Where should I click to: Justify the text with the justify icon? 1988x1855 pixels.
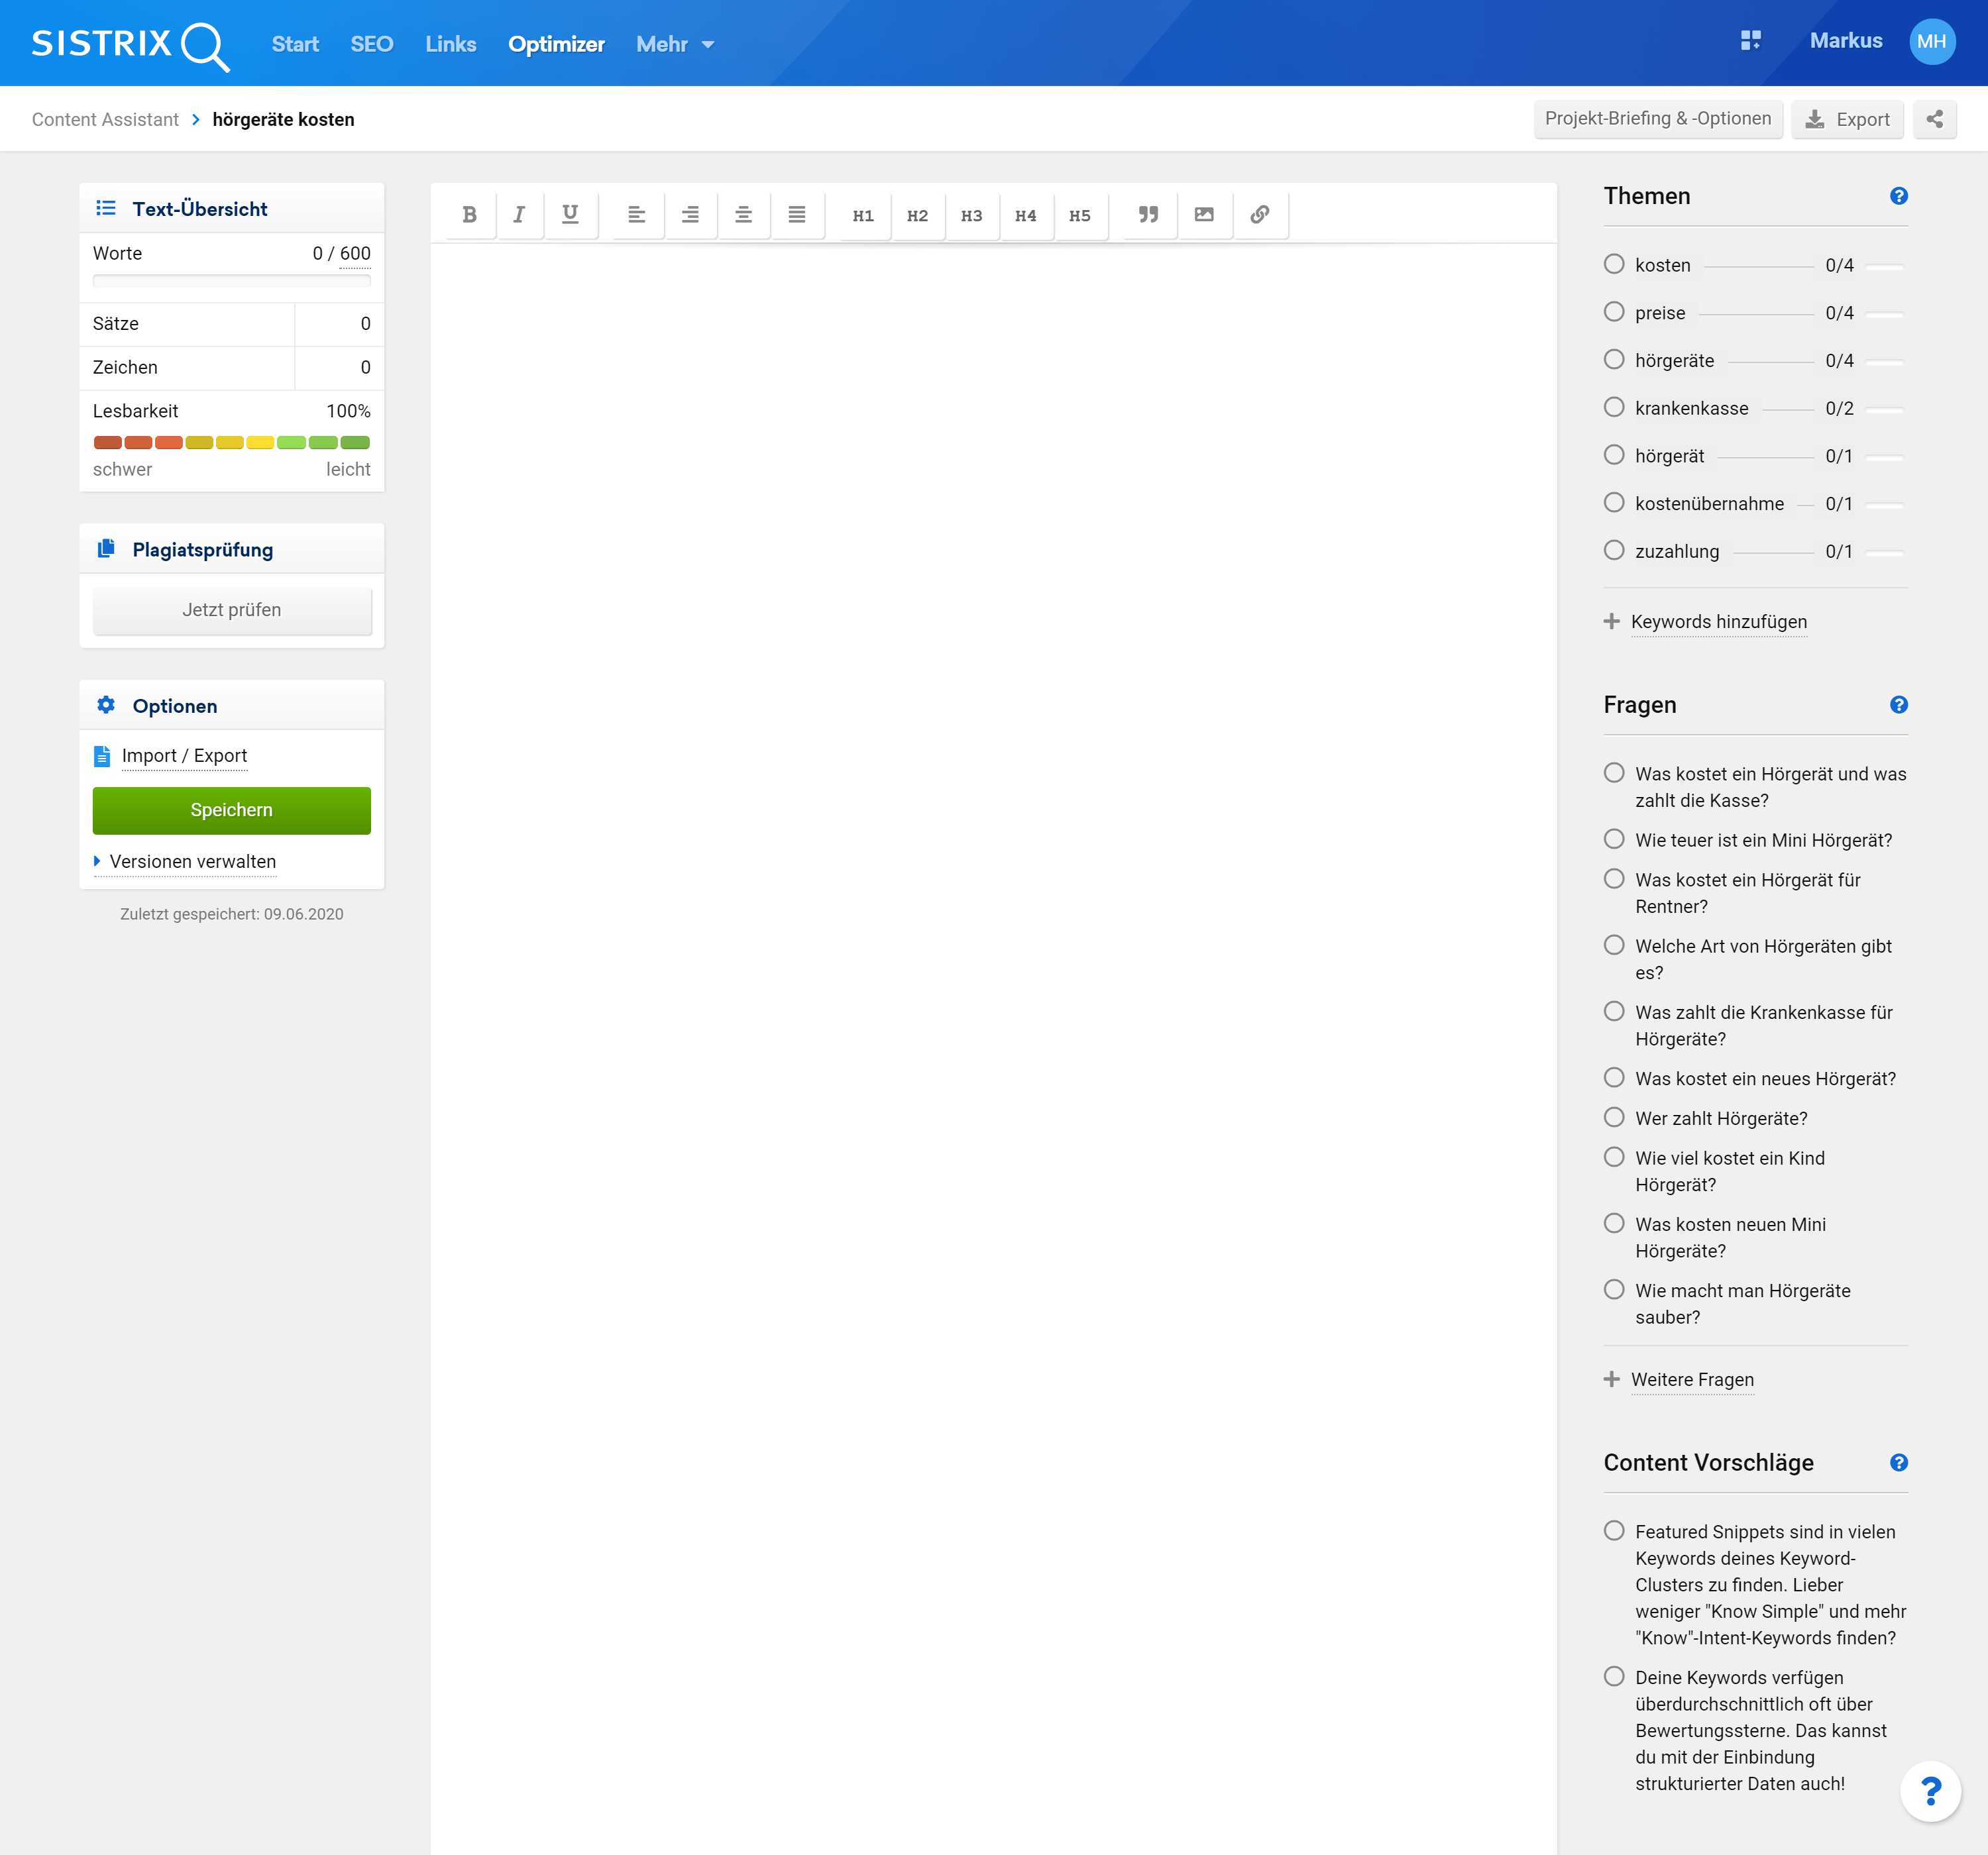click(x=796, y=215)
